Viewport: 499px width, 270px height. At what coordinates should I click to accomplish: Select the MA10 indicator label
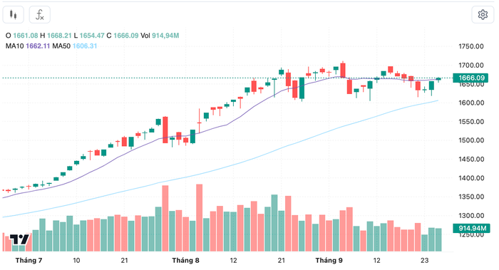click(x=15, y=46)
